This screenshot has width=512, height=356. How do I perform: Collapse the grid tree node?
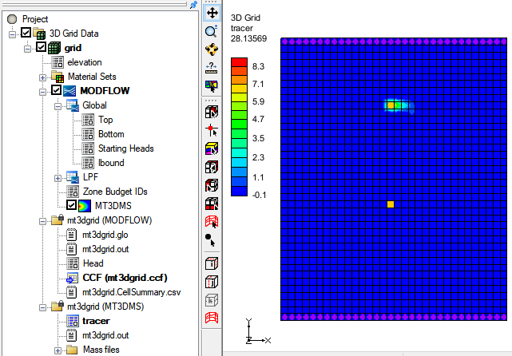(27, 49)
